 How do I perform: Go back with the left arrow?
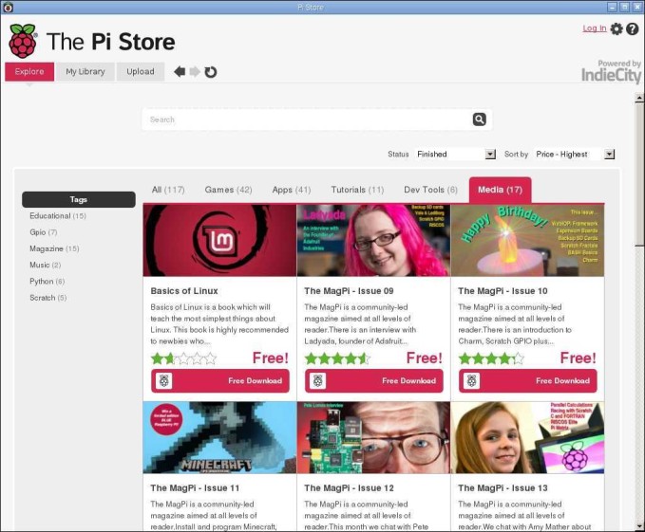click(x=180, y=72)
